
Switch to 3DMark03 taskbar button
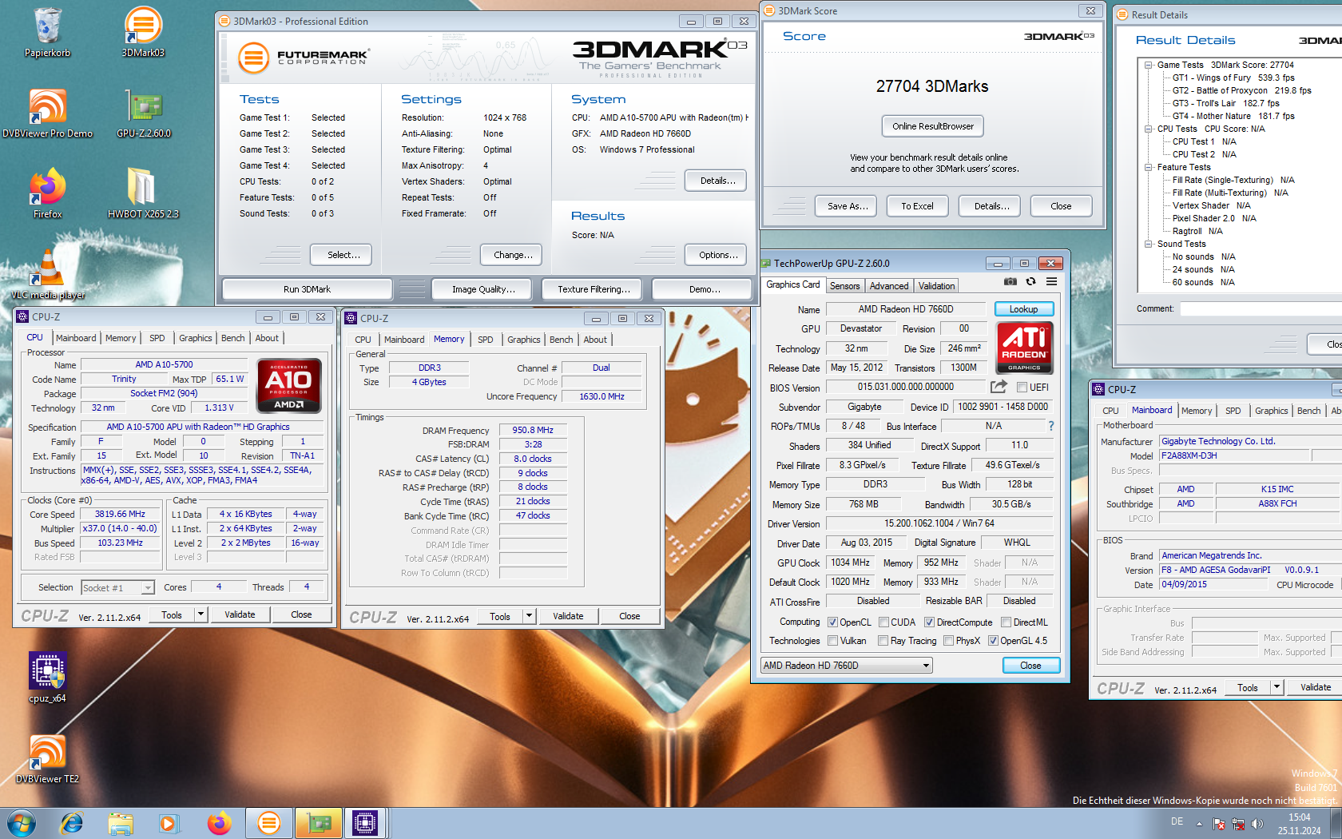(x=269, y=822)
